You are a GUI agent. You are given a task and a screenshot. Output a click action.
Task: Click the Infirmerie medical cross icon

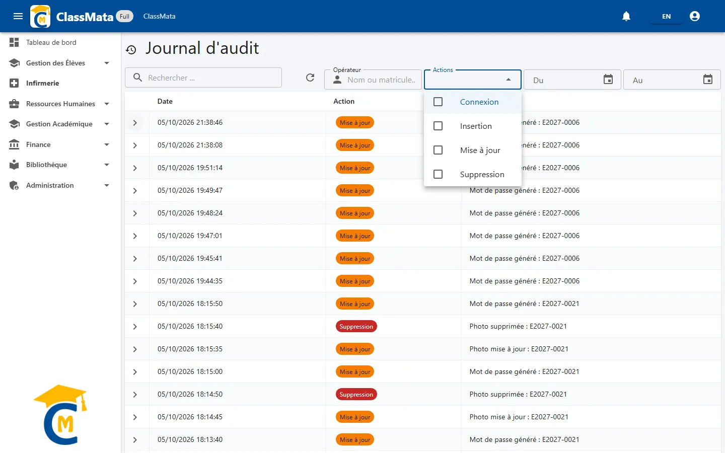[14, 83]
